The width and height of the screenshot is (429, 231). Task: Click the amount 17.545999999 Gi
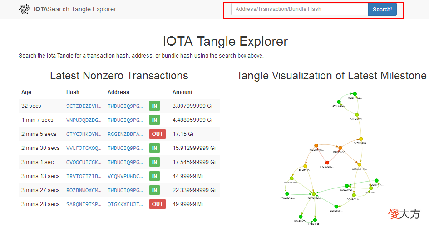[194, 162]
